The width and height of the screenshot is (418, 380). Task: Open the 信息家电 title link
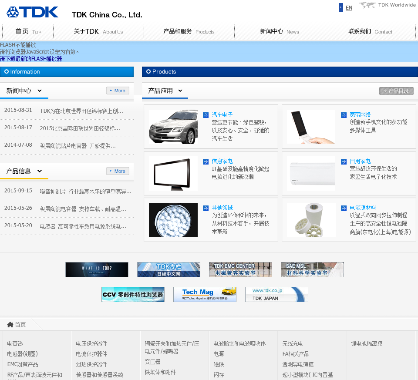[x=222, y=161]
